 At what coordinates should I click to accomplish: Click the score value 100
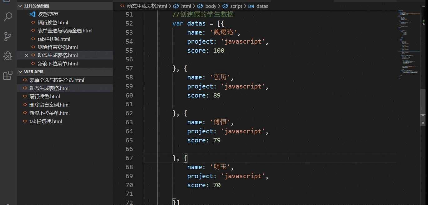219,50
